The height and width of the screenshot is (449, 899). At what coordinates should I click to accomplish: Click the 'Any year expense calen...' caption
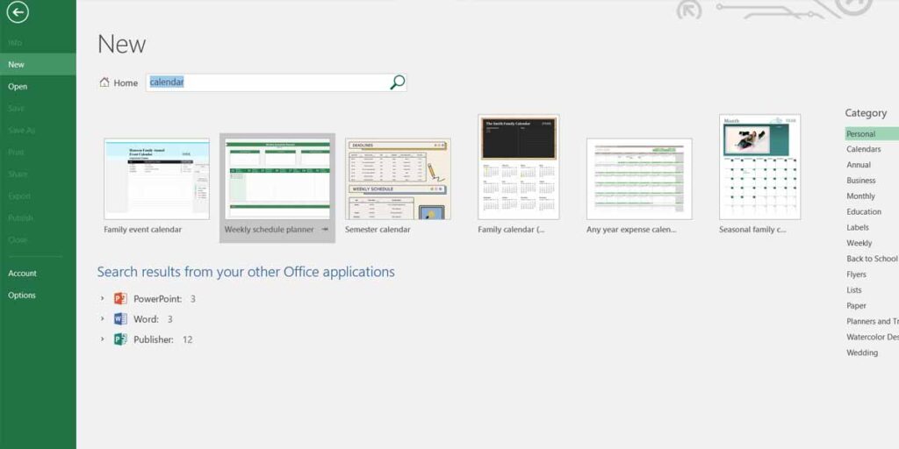tap(631, 230)
